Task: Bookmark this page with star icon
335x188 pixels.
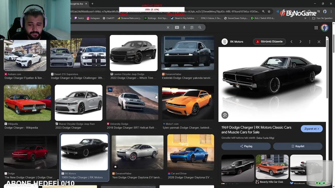Action: tap(269, 11)
